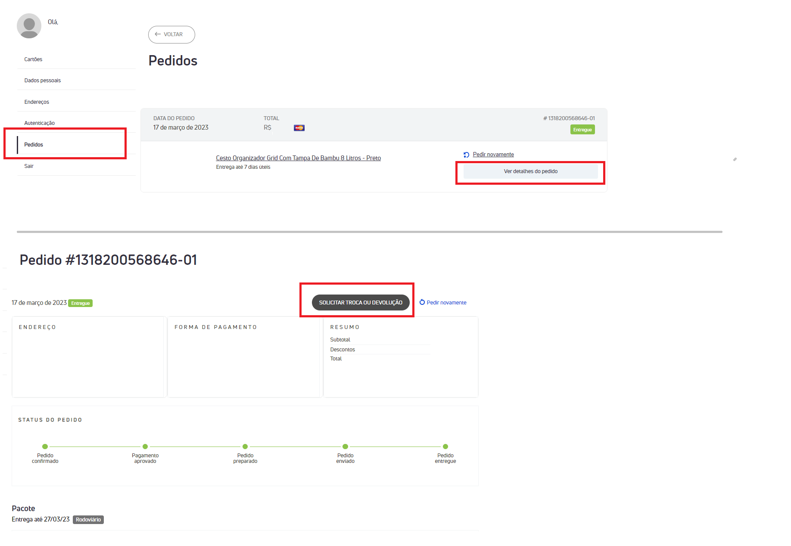
Task: Click the Mastercard payment icon
Action: [x=299, y=128]
